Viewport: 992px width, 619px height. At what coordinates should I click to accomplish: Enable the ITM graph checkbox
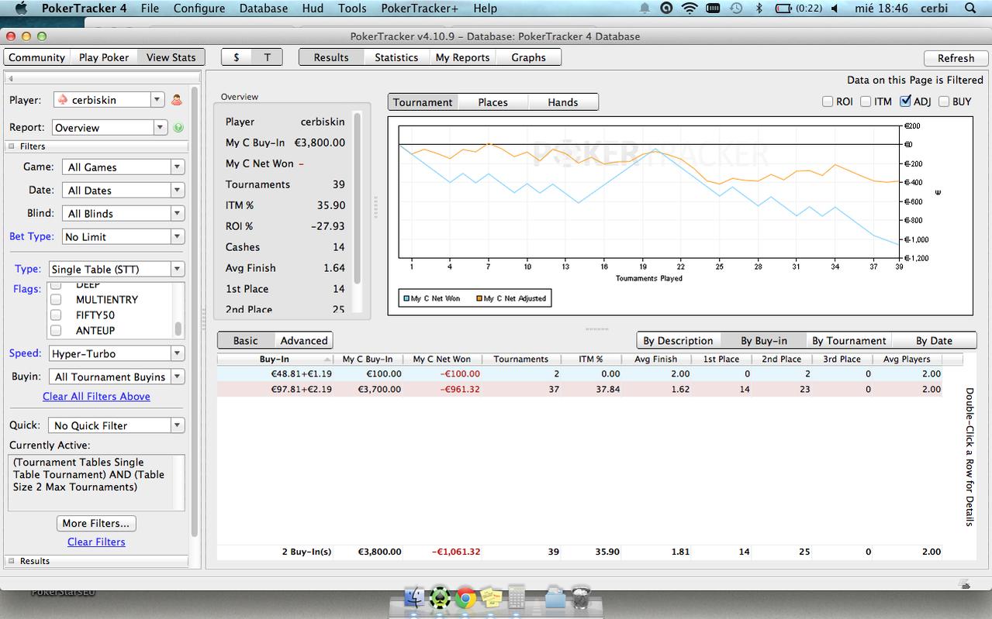click(x=866, y=101)
